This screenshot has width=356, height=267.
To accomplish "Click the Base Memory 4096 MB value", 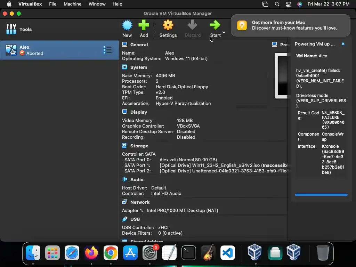I will (165, 75).
